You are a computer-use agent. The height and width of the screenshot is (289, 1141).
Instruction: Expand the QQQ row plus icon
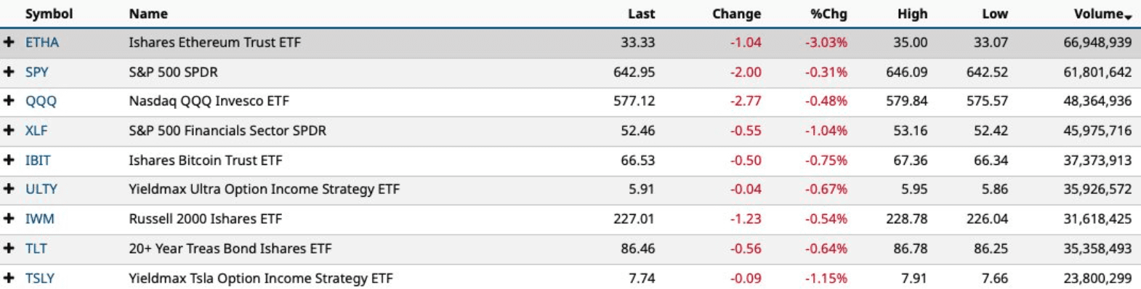pos(9,101)
